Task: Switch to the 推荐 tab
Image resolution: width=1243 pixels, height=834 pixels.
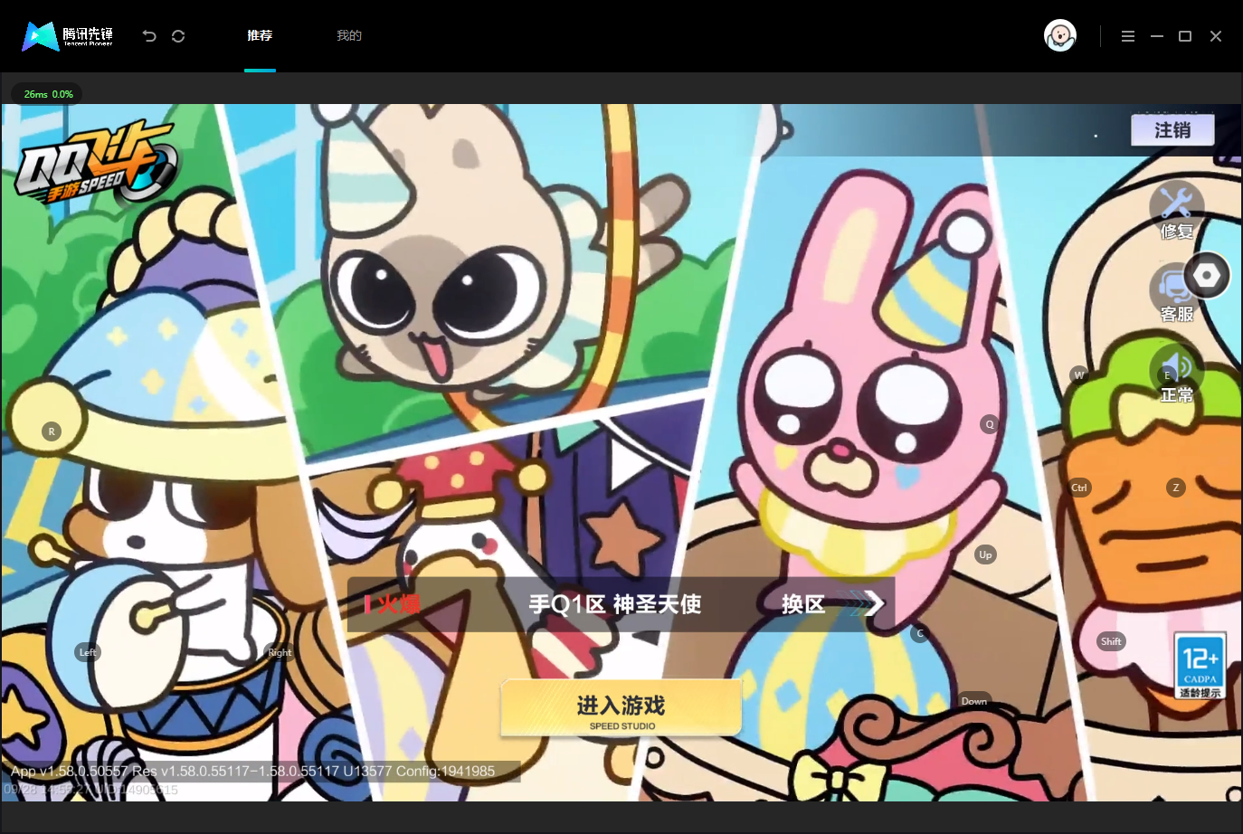Action: [260, 36]
